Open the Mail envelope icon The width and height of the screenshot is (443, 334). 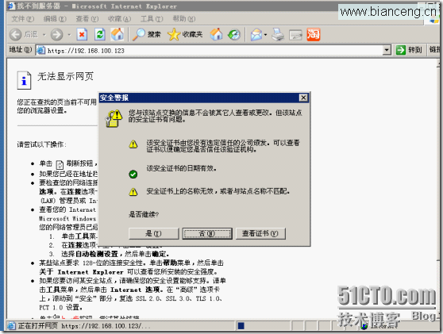256,35
